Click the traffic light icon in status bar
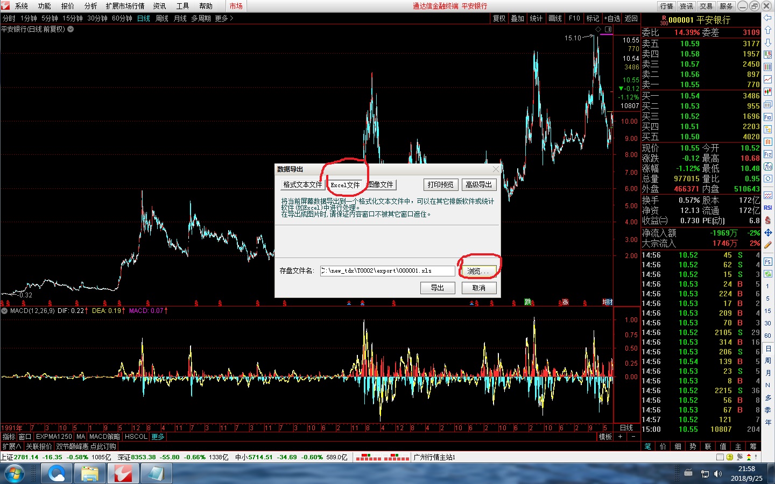 [748, 457]
